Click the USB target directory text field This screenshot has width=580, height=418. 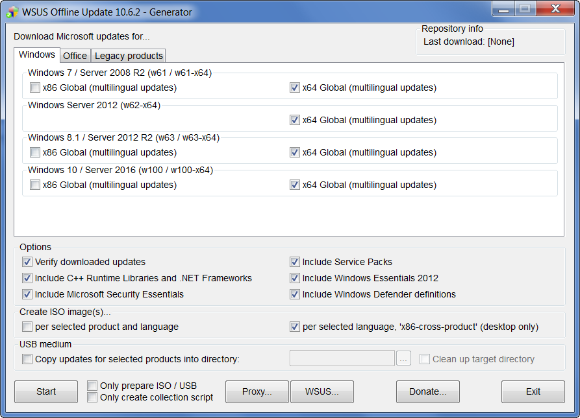[342, 358]
